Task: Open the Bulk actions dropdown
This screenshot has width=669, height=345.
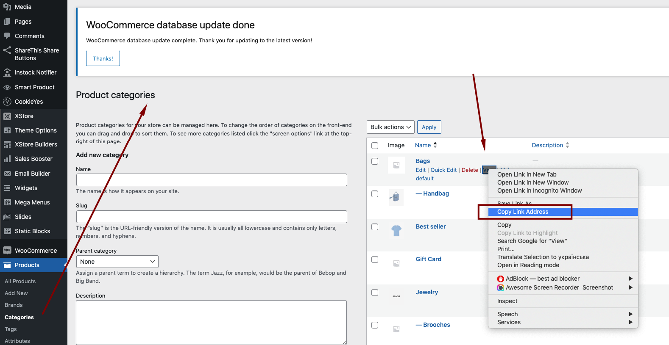Action: [390, 127]
